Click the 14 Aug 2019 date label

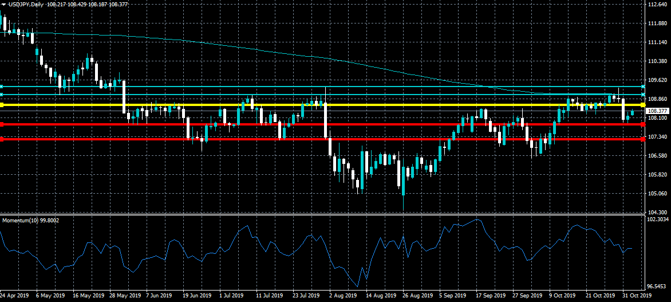381,296
